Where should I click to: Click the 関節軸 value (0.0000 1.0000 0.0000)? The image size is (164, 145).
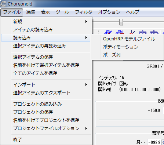click(x=140, y=90)
